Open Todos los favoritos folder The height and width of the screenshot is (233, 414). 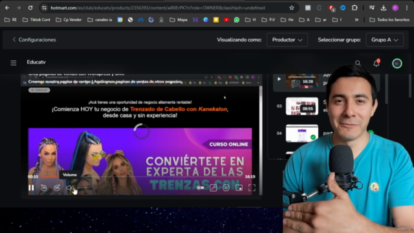(389, 20)
